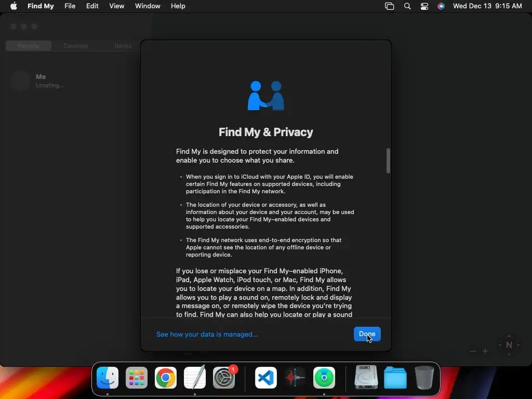Image resolution: width=532 pixels, height=399 pixels.
Task: Click the date and time in the menu bar
Action: pos(487,6)
